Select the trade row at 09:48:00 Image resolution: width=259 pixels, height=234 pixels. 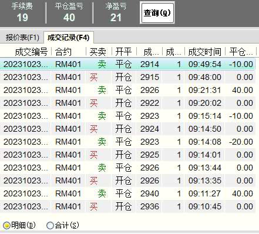127,77
